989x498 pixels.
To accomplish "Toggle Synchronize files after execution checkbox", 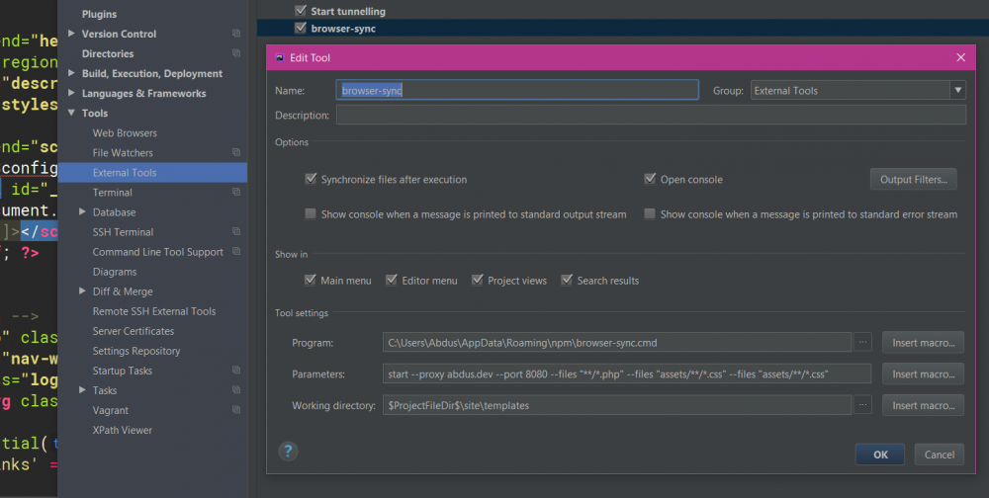I will 312,180.
